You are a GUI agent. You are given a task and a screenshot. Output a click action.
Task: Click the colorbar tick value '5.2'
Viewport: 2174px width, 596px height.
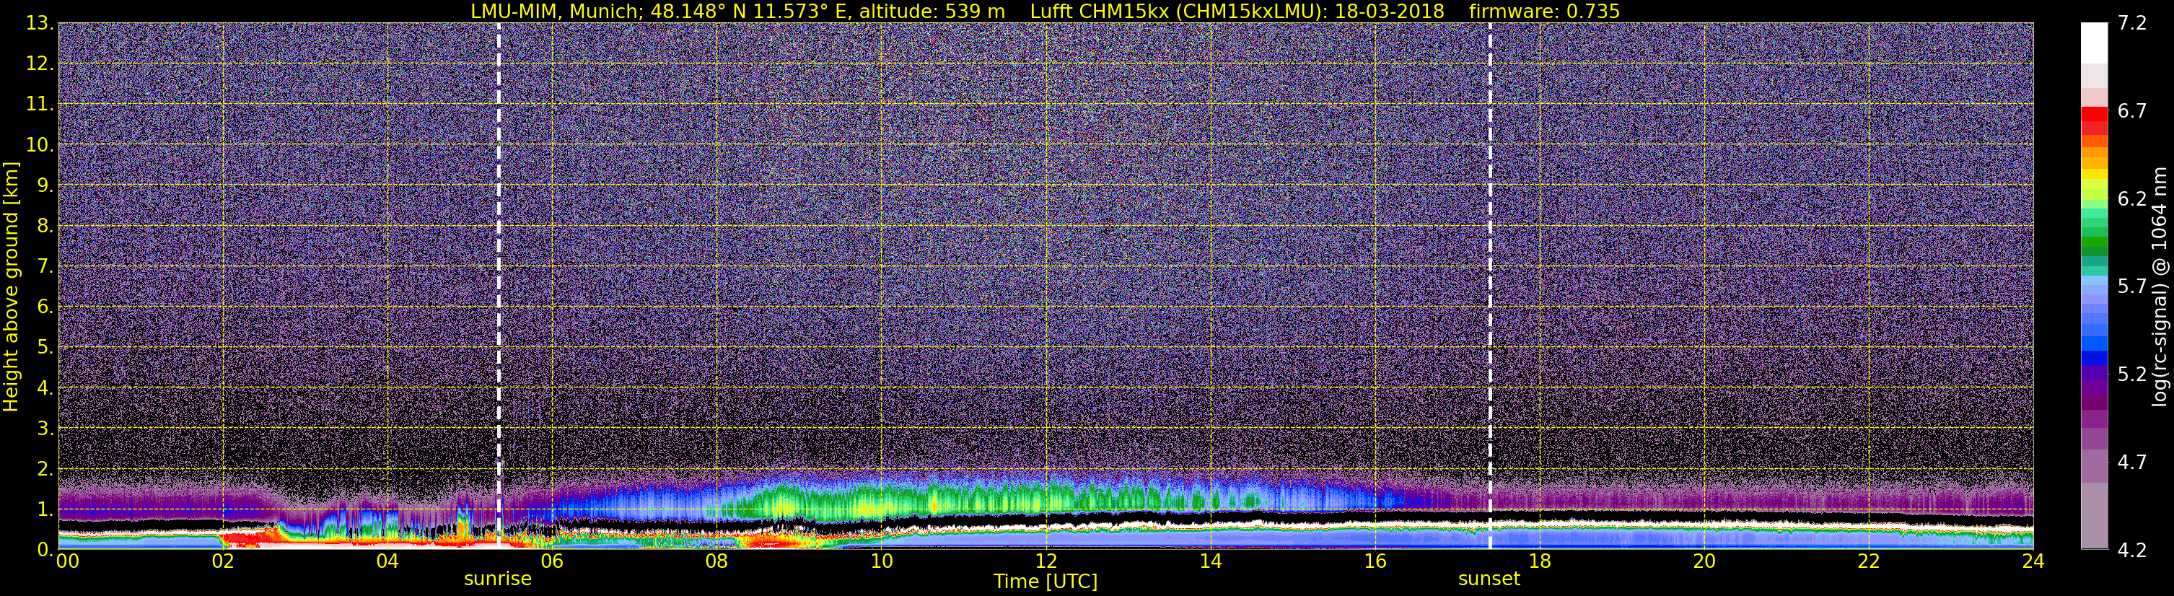(x=2132, y=374)
